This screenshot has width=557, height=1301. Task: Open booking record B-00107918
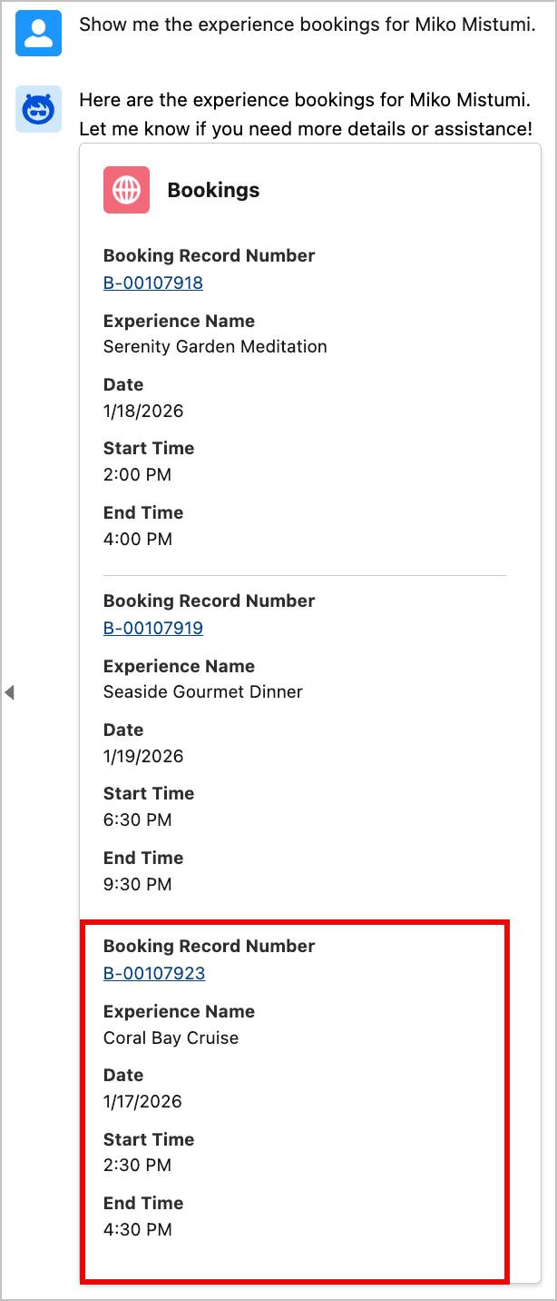pos(153,283)
